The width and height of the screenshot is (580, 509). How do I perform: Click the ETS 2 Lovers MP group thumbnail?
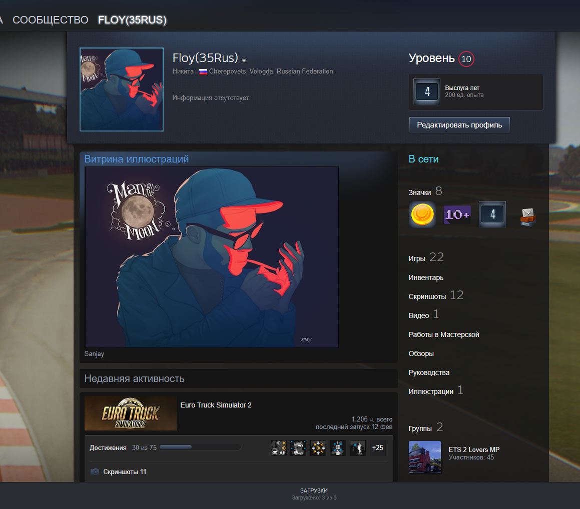click(x=425, y=457)
